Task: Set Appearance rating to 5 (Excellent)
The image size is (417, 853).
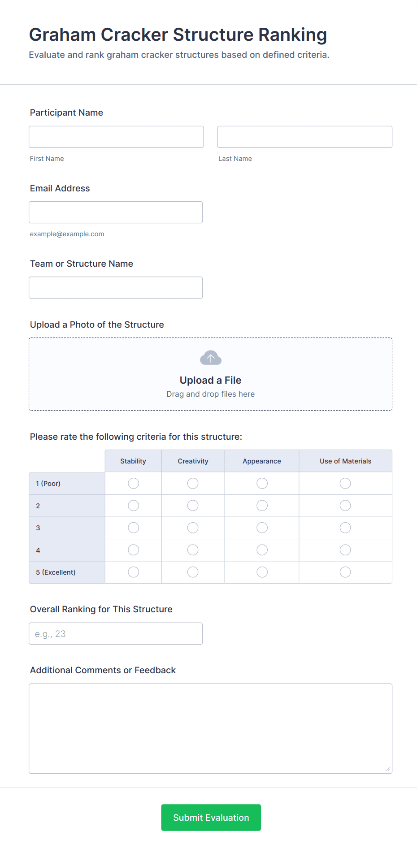Action: [x=262, y=572]
